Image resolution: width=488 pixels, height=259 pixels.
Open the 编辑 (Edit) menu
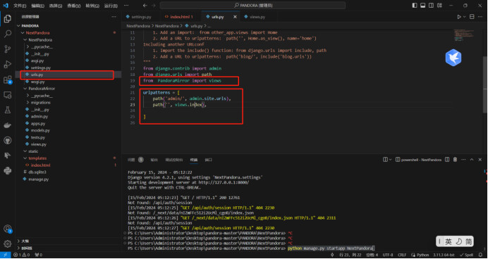37,6
